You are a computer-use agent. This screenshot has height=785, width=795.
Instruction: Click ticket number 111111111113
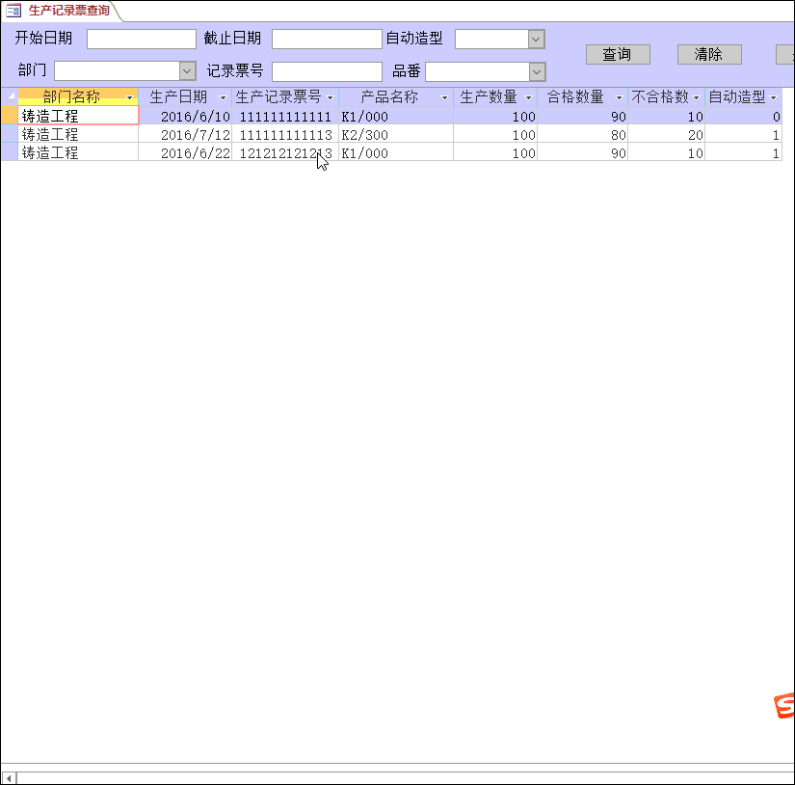pyautogui.click(x=285, y=134)
